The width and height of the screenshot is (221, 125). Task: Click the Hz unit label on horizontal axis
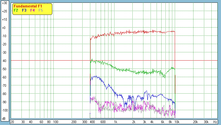click(x=215, y=122)
